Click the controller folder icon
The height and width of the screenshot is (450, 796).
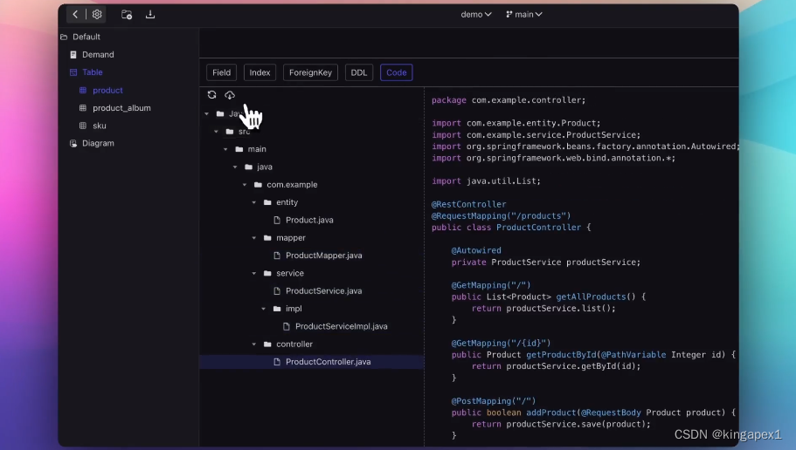coord(267,344)
